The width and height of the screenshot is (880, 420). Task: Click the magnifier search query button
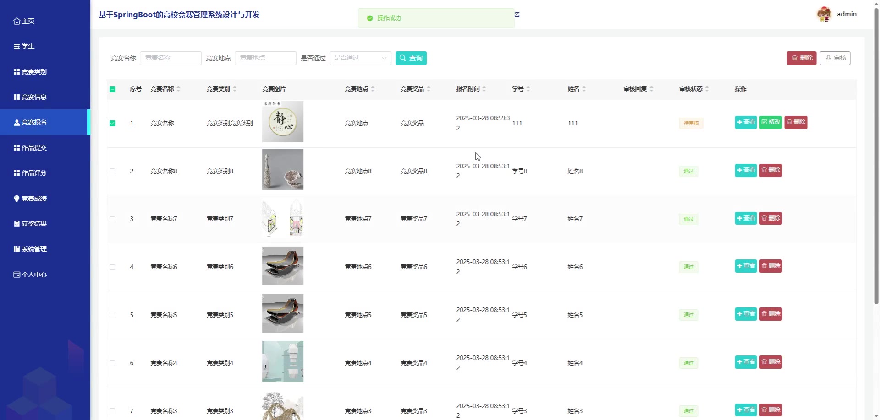[411, 58]
